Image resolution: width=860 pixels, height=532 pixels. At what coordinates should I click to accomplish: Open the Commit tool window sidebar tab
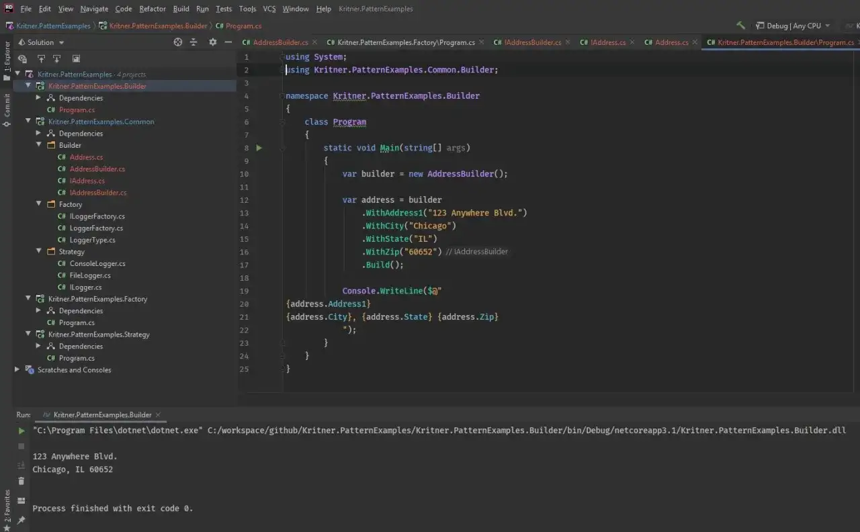[7, 110]
